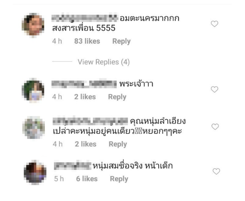Open blurred username before พระเจ้าาา
The height and width of the screenshot is (201, 245).
[84, 84]
